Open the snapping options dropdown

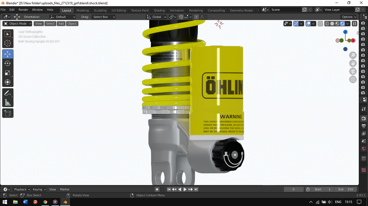coord(188,17)
